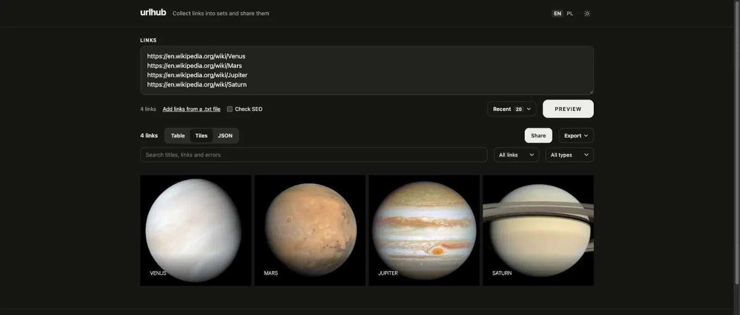Switch to the Table view tab

click(x=178, y=136)
